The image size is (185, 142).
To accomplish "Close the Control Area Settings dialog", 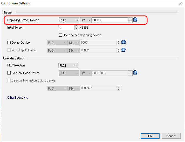I will (x=181, y=3).
